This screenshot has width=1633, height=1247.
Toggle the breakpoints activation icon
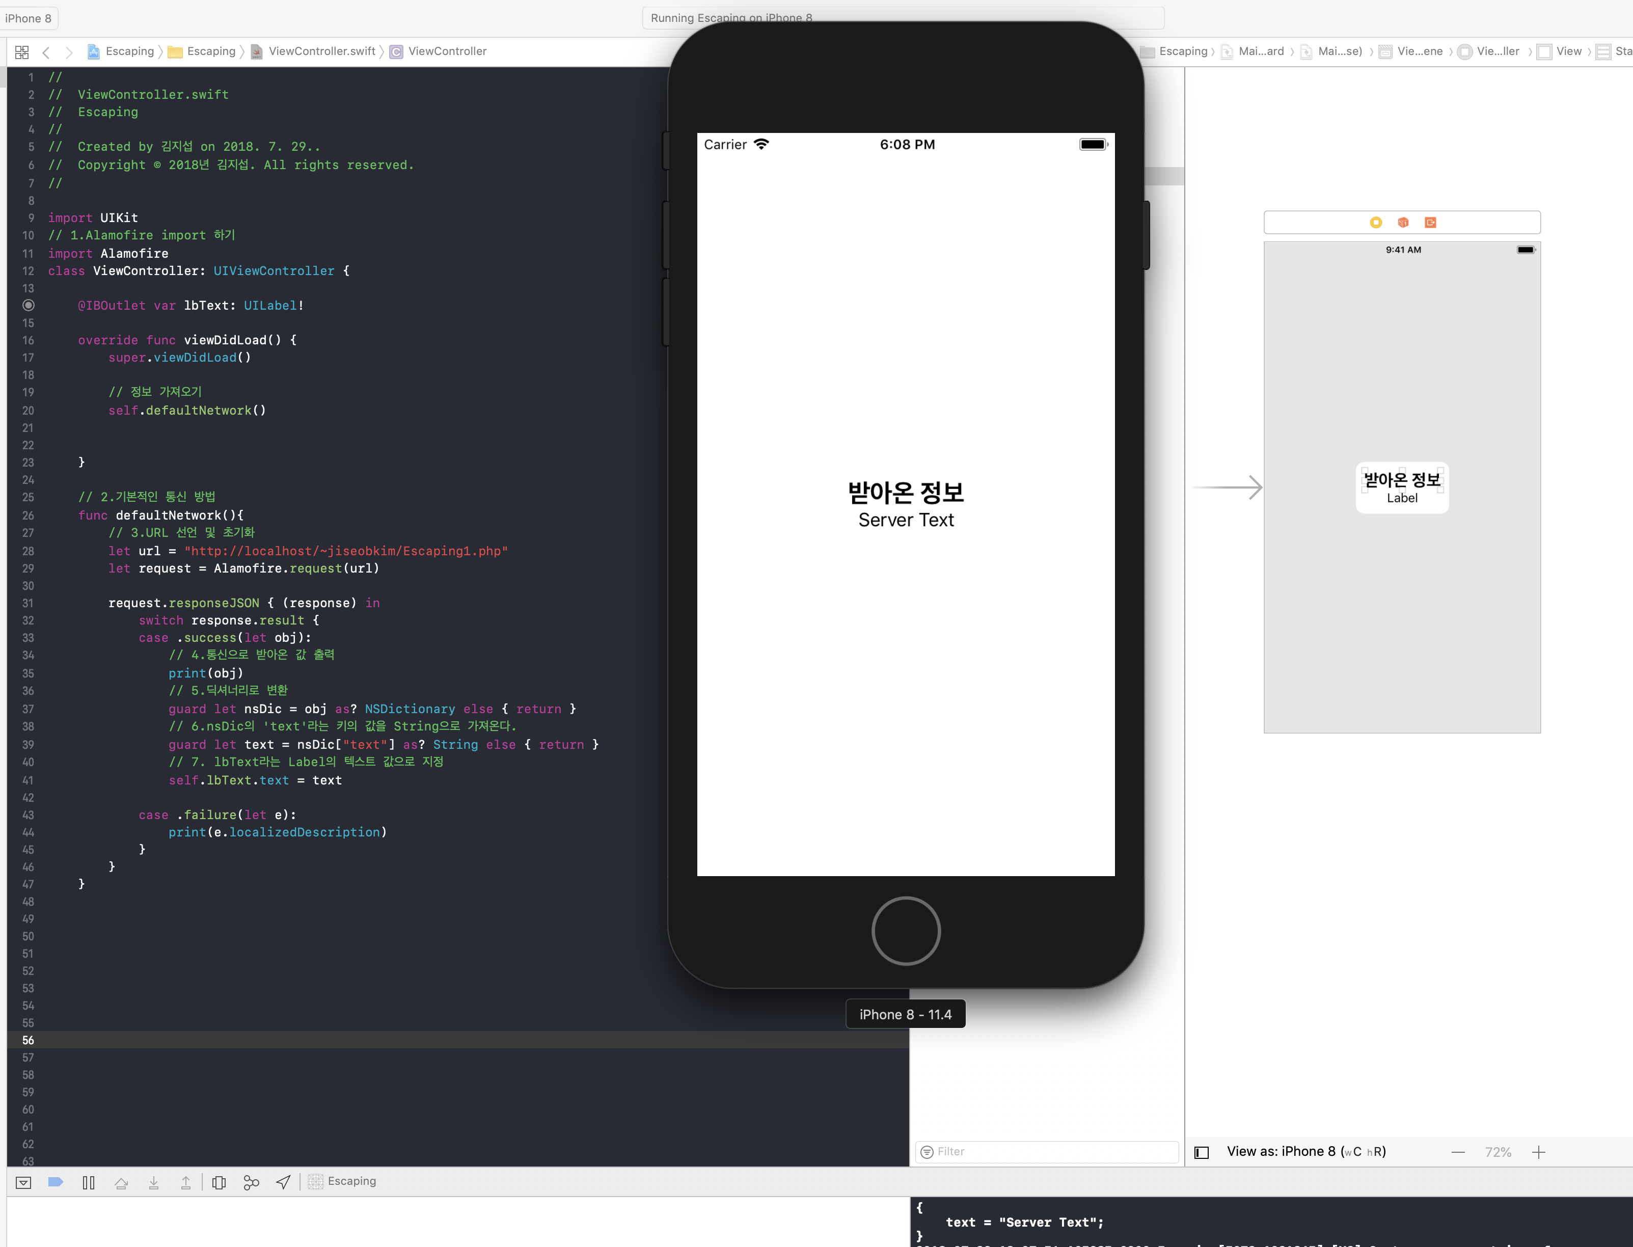click(56, 1182)
